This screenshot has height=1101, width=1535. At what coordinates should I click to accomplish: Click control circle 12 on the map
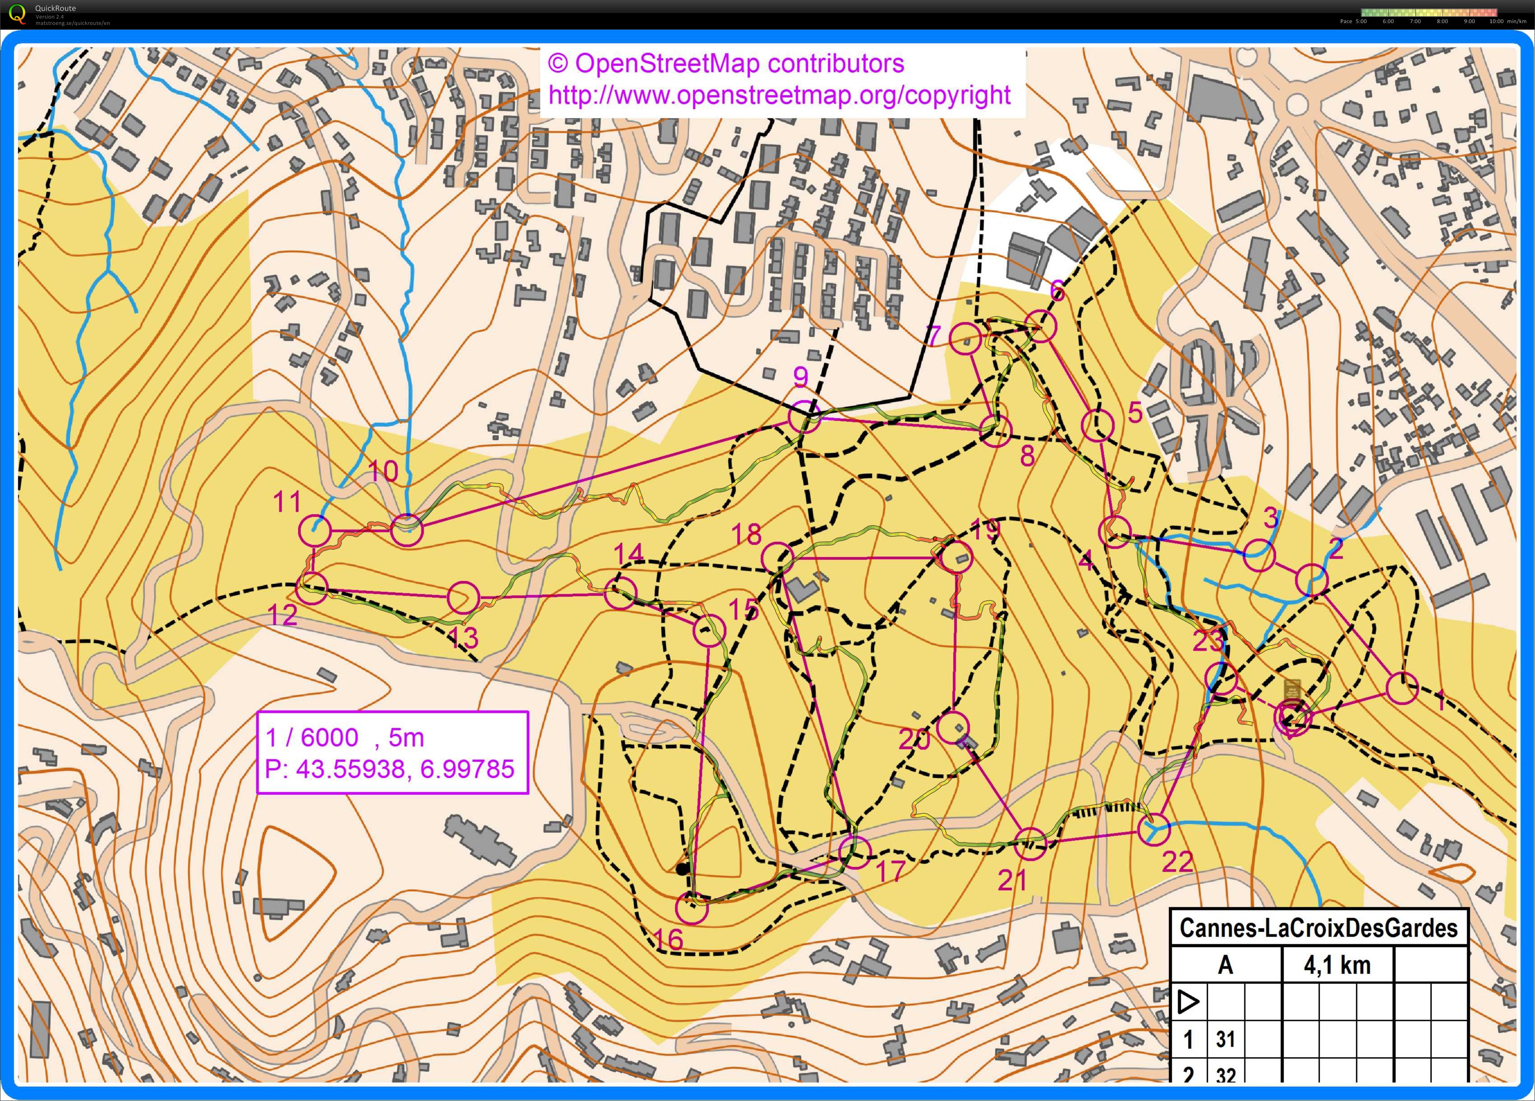312,588
